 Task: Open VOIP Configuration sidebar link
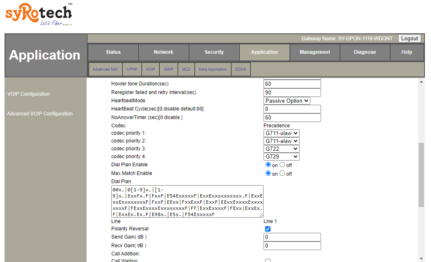point(28,94)
